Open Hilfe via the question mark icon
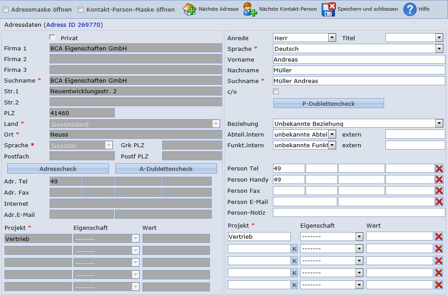The width and height of the screenshot is (448, 295). [x=410, y=9]
